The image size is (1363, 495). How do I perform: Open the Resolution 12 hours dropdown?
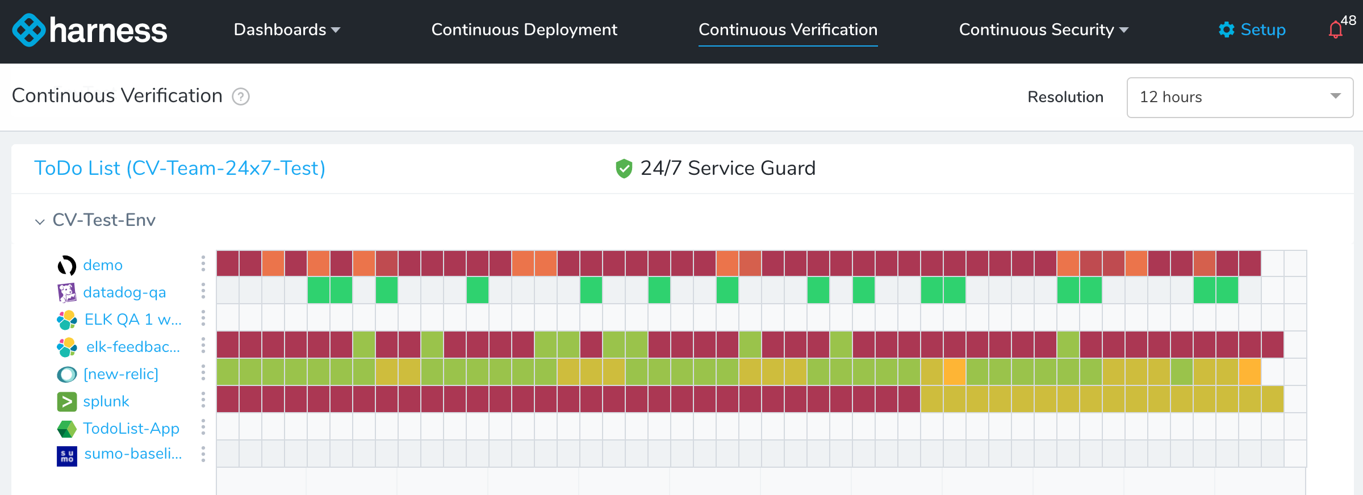point(1240,98)
